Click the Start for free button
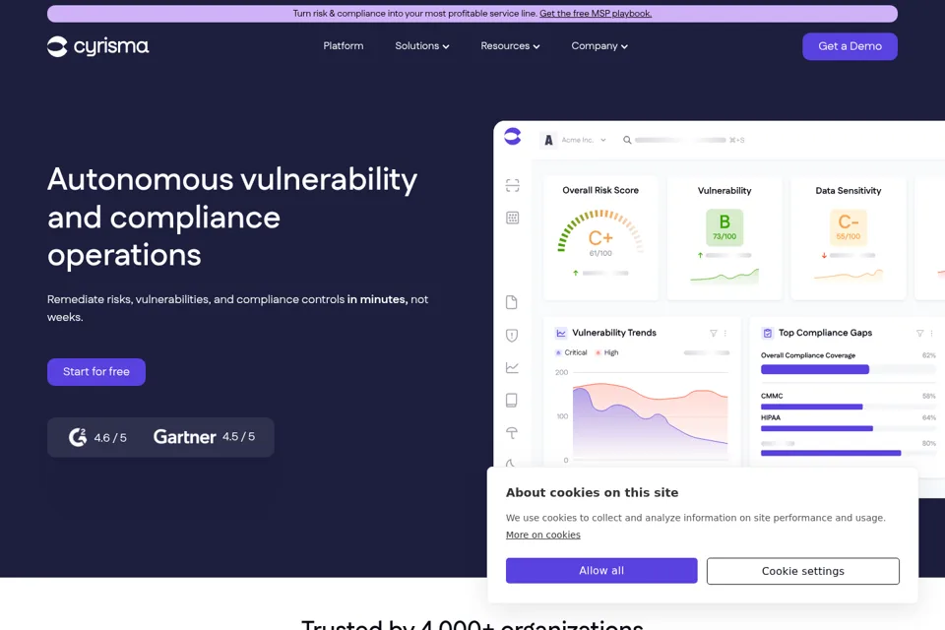945x630 pixels. point(96,372)
